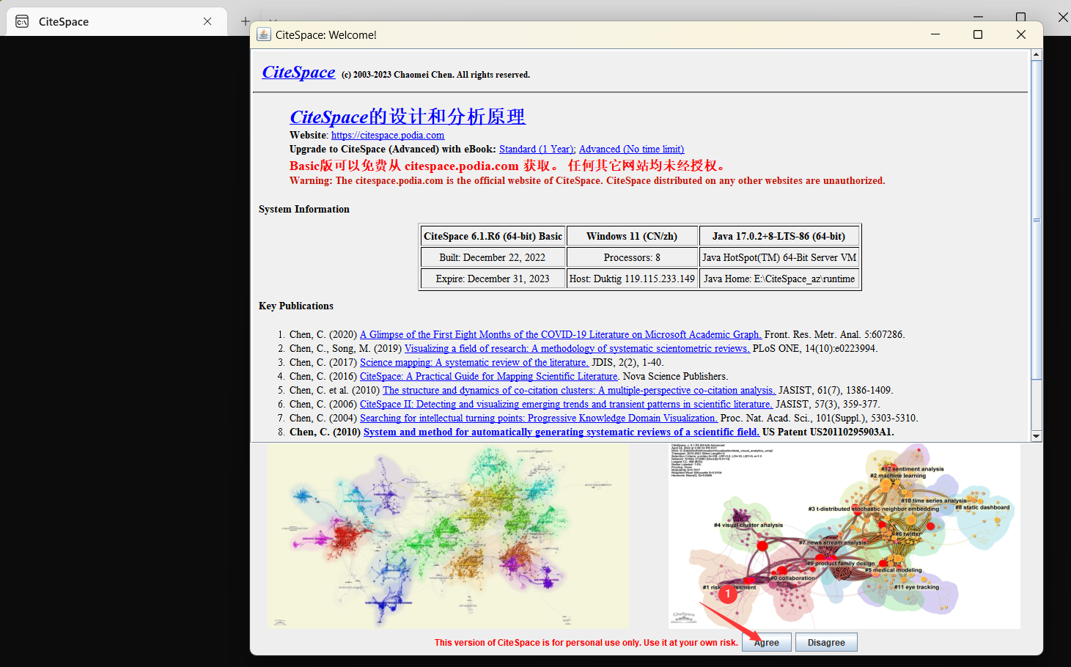Click the personal use only notice text

[586, 642]
